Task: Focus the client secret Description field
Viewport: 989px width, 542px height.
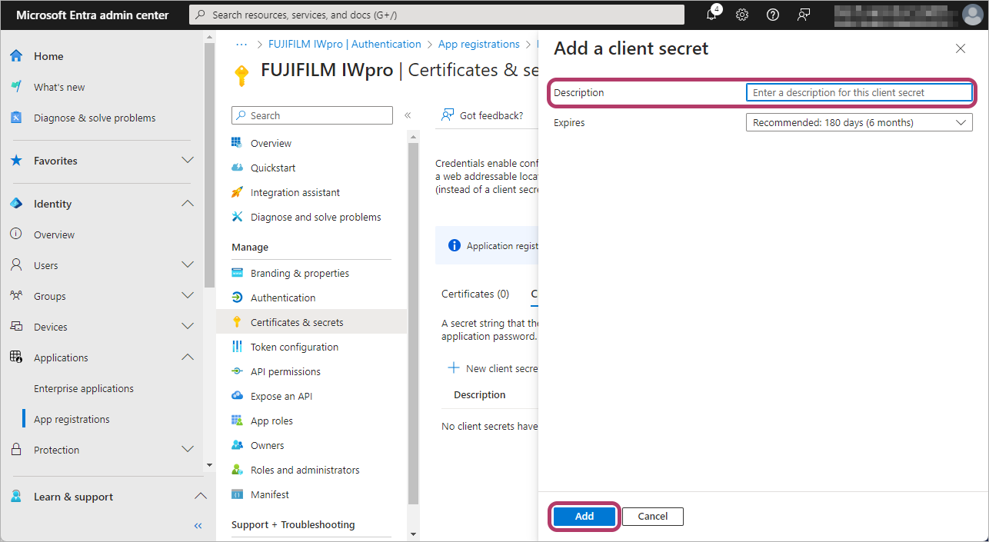Action: pyautogui.click(x=858, y=92)
